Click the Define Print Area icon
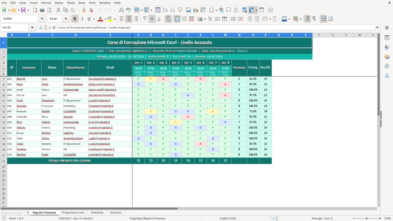393x221 pixels. pos(245,10)
